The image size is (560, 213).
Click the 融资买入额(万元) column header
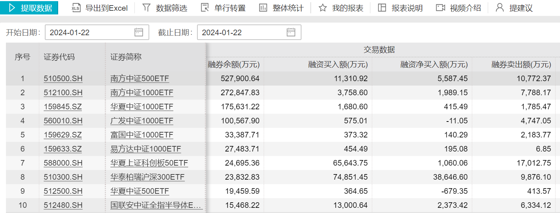point(338,65)
